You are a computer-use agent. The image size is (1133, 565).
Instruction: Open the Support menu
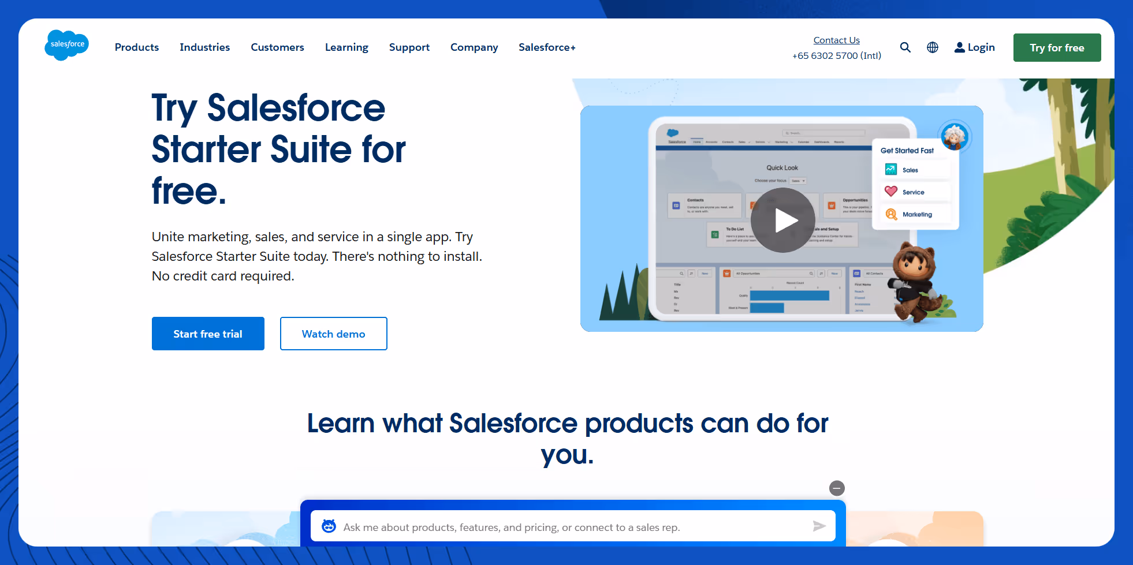[409, 47]
